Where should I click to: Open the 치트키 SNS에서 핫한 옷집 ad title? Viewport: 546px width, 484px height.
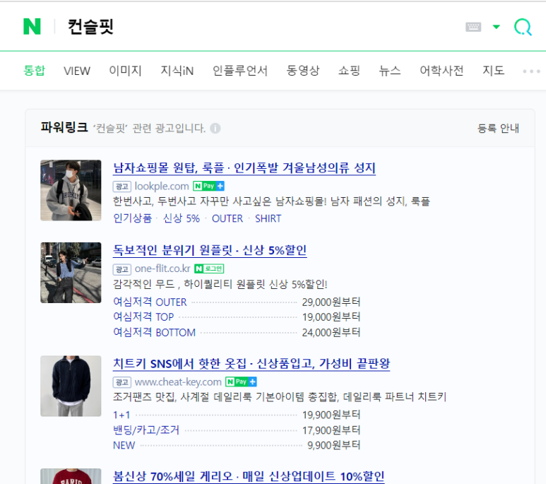point(251,364)
